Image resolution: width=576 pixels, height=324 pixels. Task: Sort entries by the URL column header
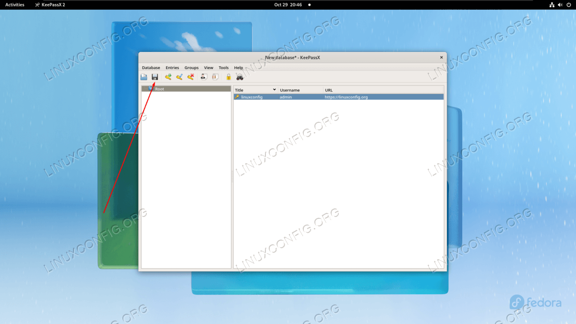[x=384, y=90]
